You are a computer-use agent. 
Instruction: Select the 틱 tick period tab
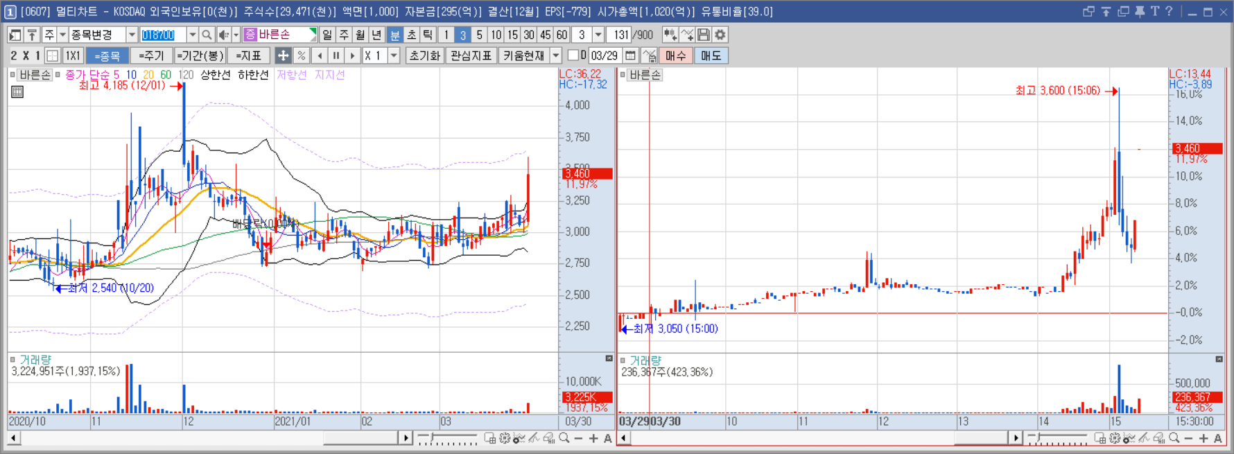pos(428,35)
